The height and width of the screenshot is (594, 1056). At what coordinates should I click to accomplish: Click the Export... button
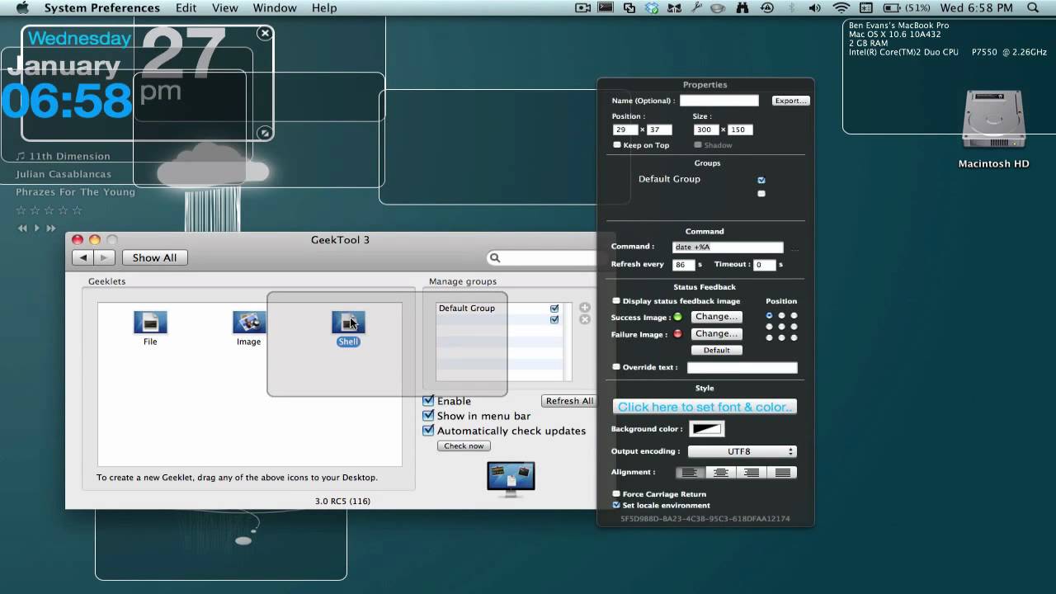click(790, 101)
